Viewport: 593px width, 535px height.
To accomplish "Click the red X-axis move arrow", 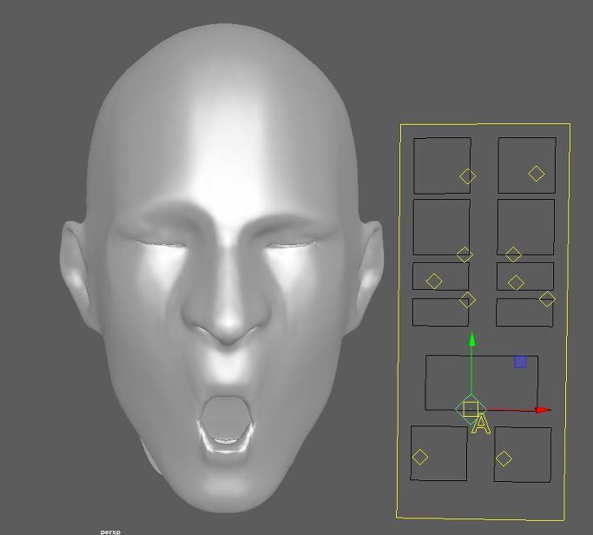I will (x=544, y=410).
